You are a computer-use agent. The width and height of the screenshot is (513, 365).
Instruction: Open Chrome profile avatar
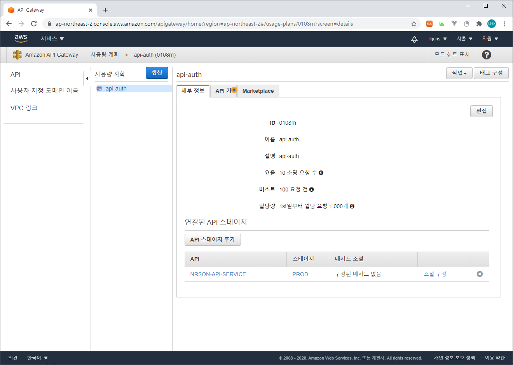point(492,24)
